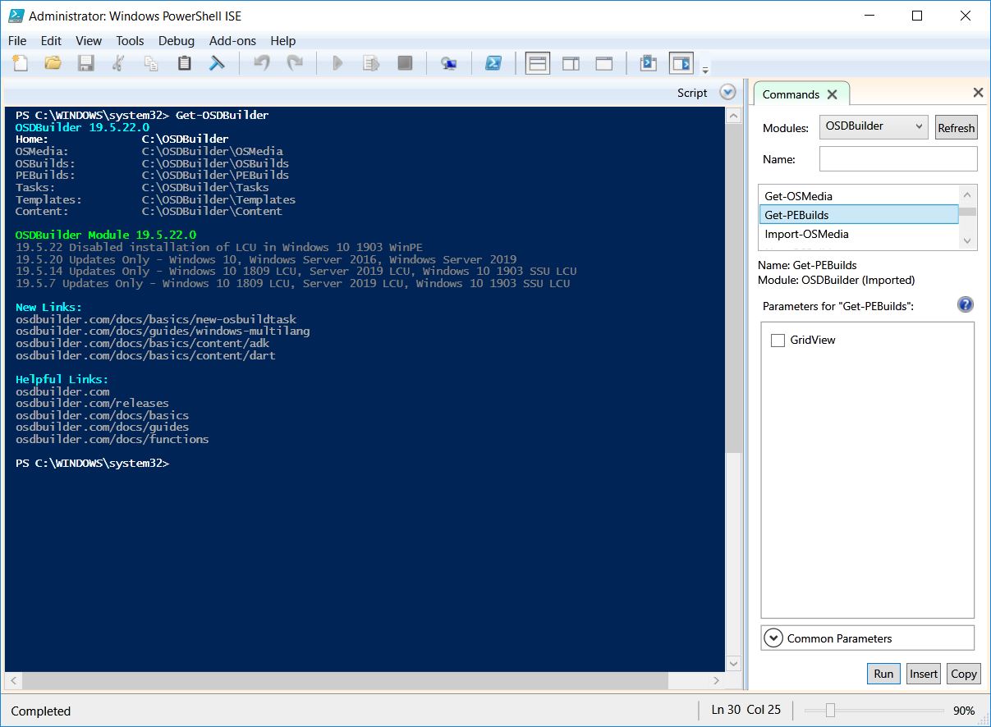Click the Paste clipboard icon

tap(185, 63)
